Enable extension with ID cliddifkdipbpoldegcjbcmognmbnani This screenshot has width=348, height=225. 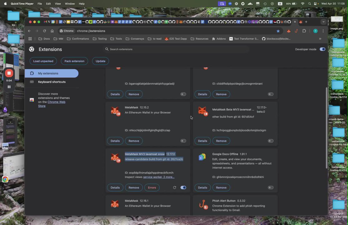click(x=271, y=94)
